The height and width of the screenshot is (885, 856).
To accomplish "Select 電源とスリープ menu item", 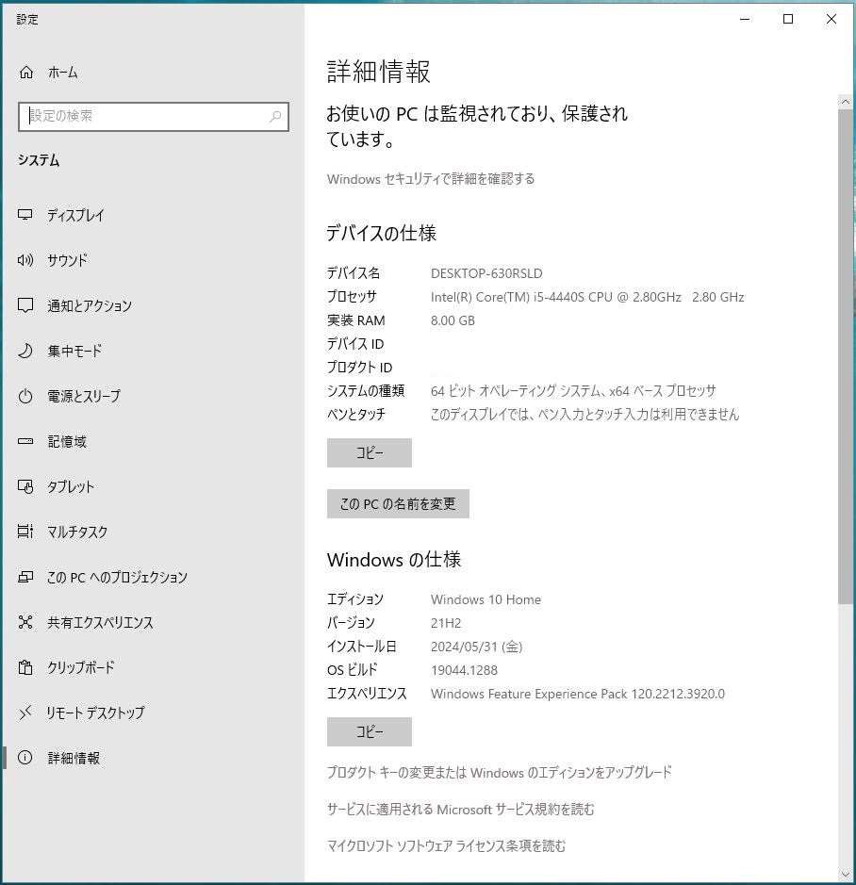I will click(153, 396).
